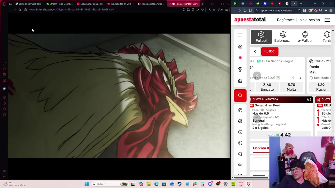
Task: Go to next market with right chevron
Action: click(300, 78)
